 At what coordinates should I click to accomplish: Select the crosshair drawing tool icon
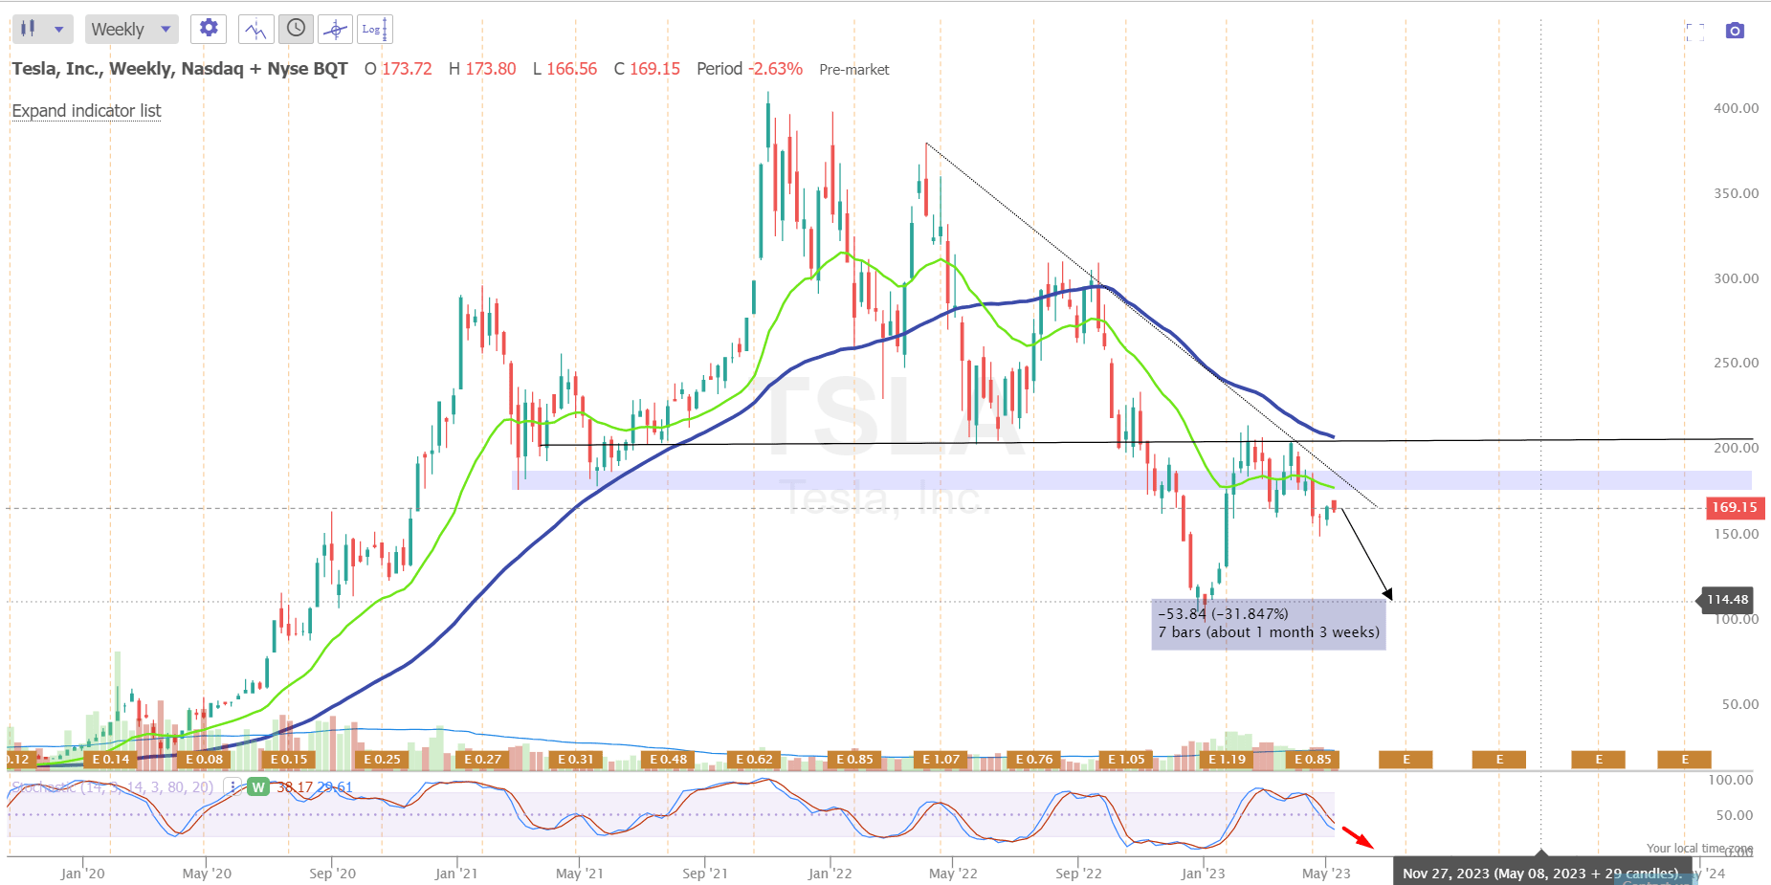tap(335, 29)
